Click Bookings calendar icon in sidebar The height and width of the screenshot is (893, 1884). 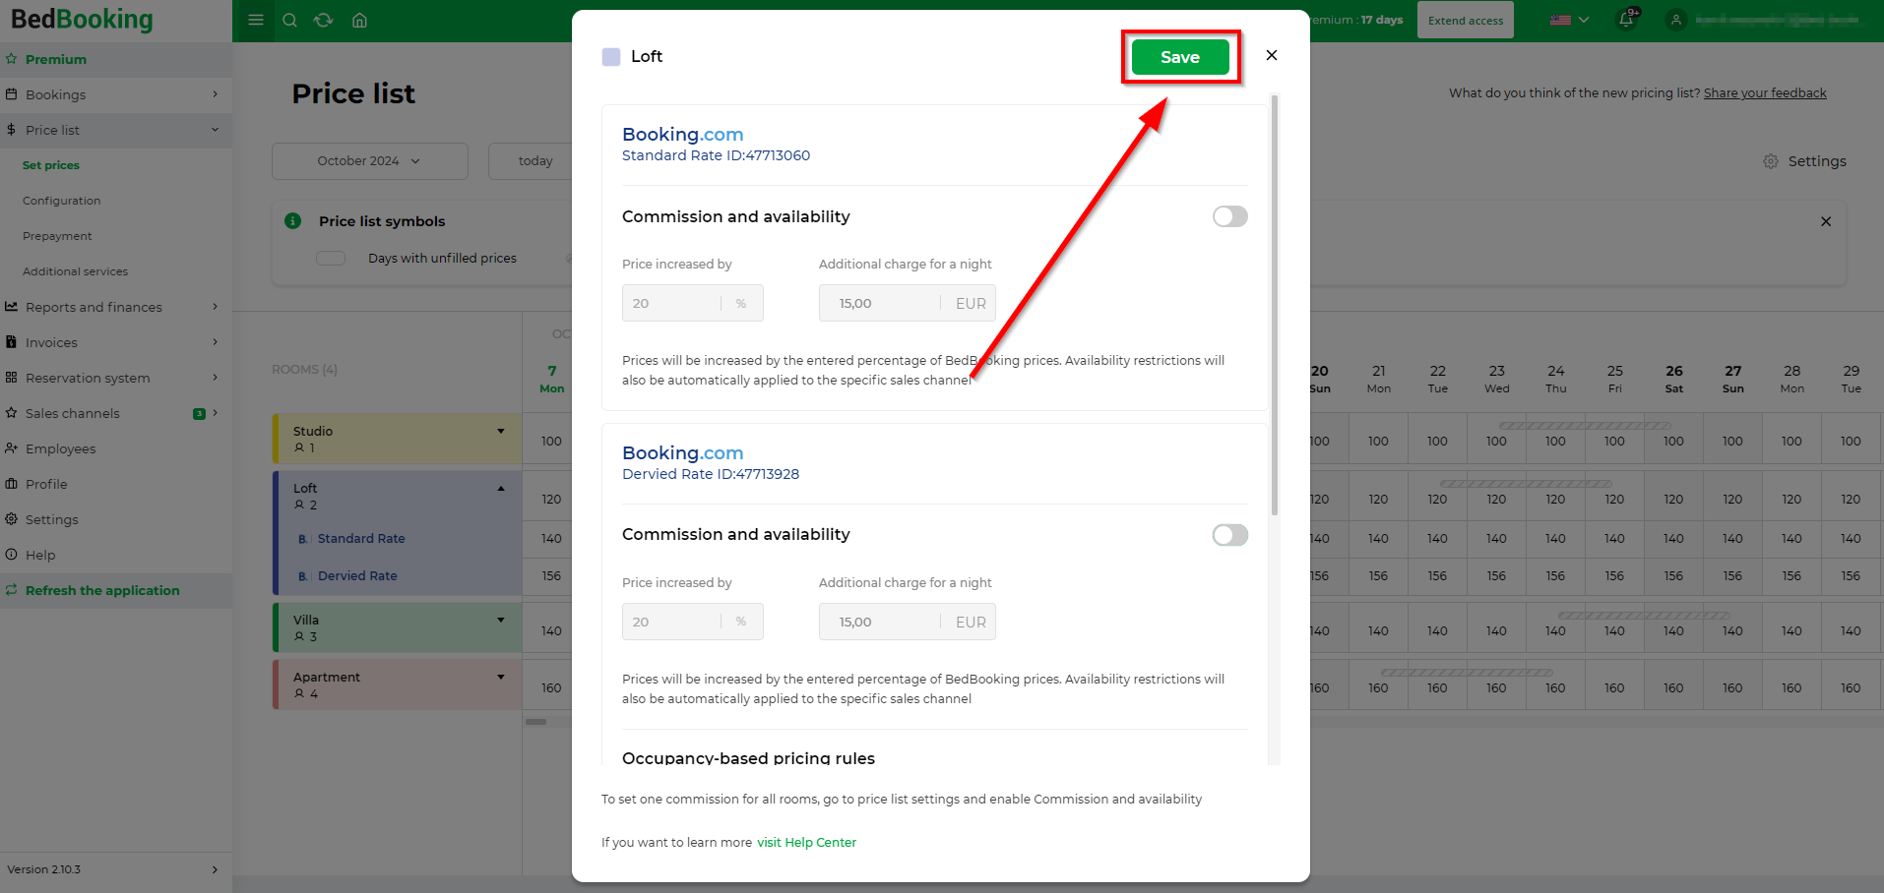point(11,94)
